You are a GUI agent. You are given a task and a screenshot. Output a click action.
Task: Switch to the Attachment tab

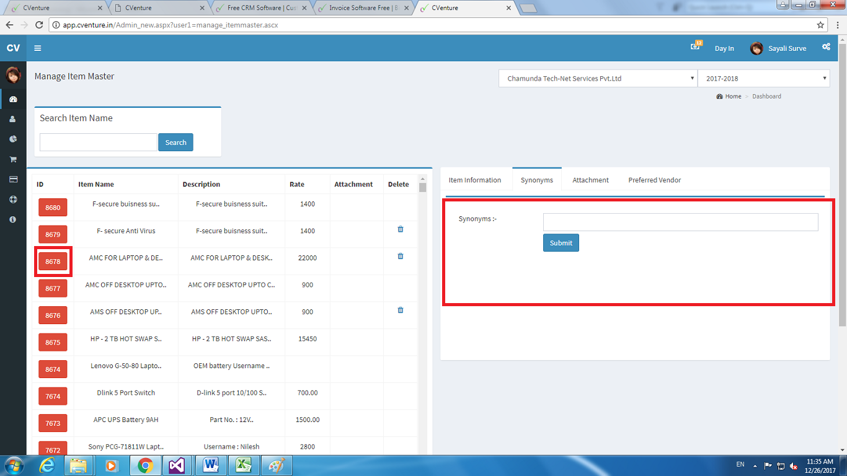tap(590, 180)
